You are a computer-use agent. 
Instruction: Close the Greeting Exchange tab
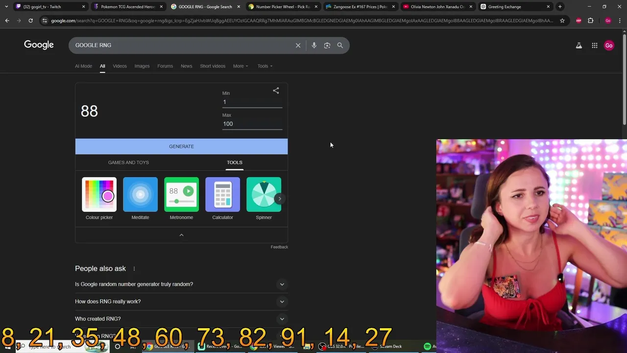(x=548, y=7)
